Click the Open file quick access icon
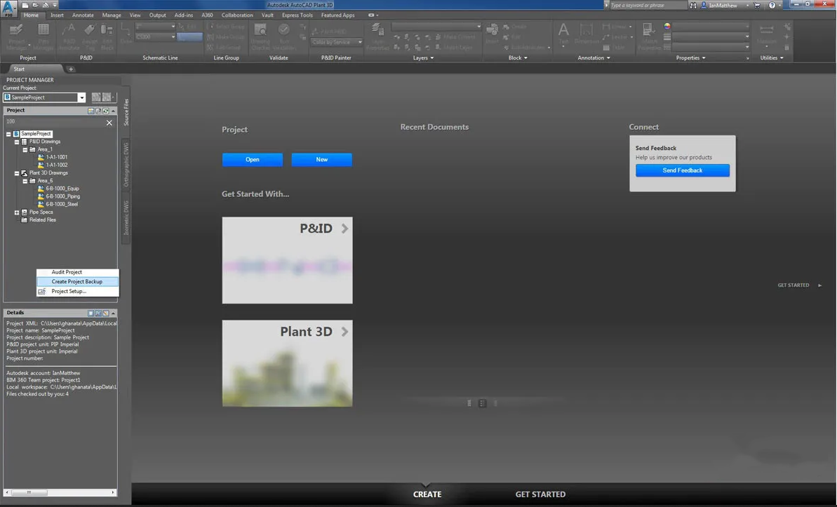The image size is (837, 507). (35, 5)
